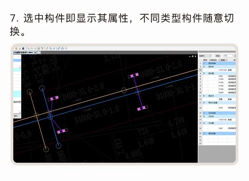
Task: Click the first hand-shaped toolbar icon
Action: point(16,48)
